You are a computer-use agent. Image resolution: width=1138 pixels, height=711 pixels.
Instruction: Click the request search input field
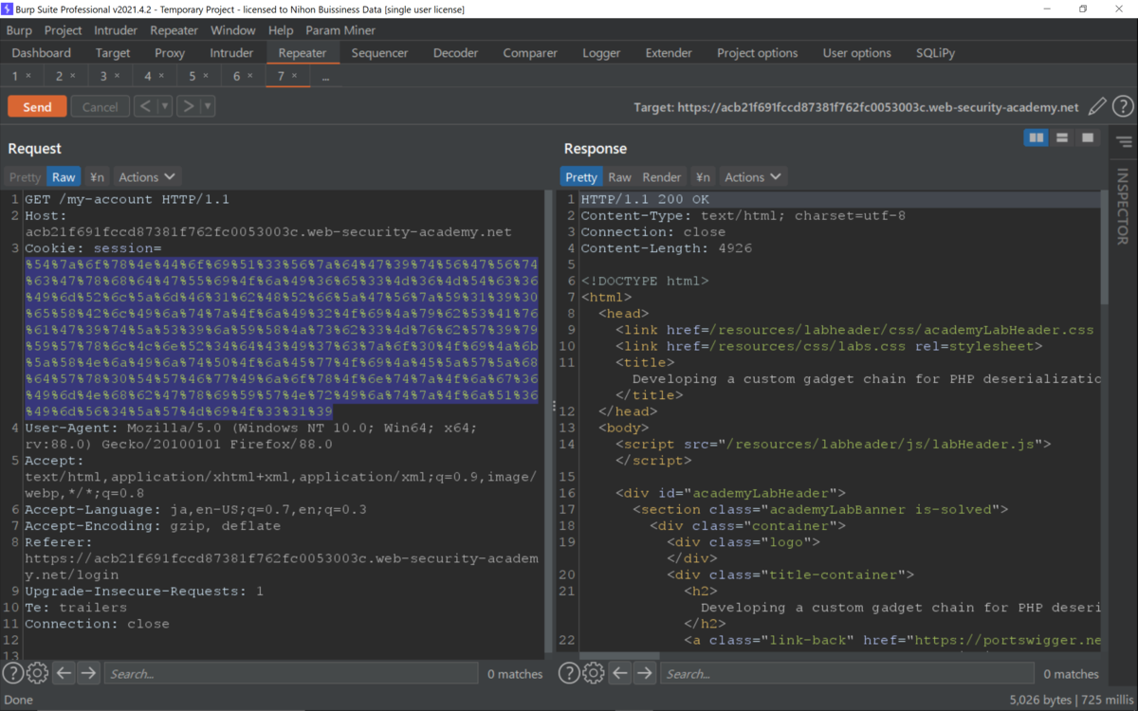[x=290, y=673]
